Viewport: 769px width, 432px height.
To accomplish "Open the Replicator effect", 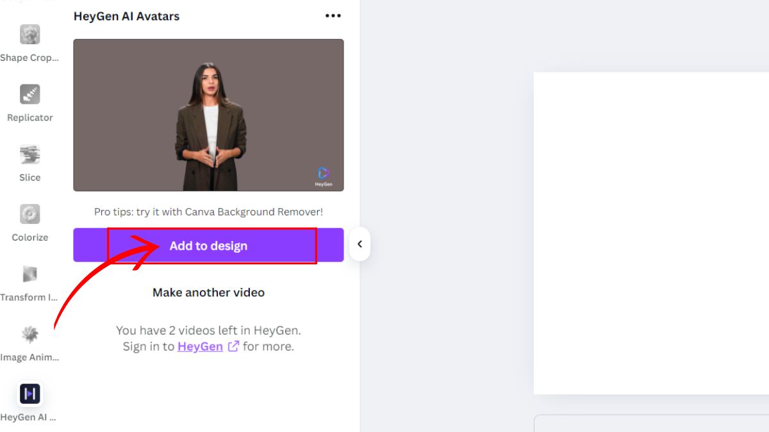I will point(29,95).
